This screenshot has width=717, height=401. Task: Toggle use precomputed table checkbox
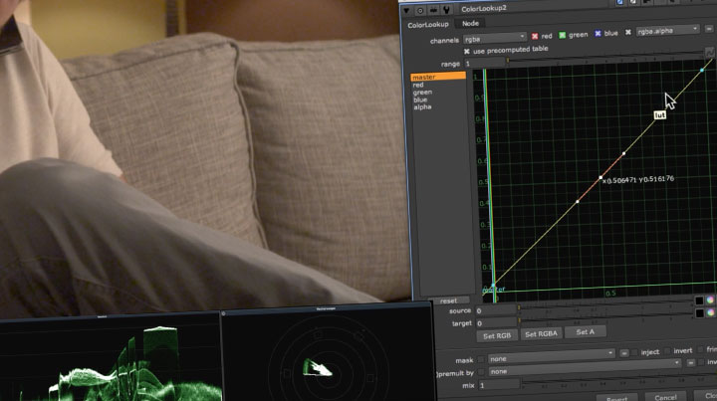[467, 51]
